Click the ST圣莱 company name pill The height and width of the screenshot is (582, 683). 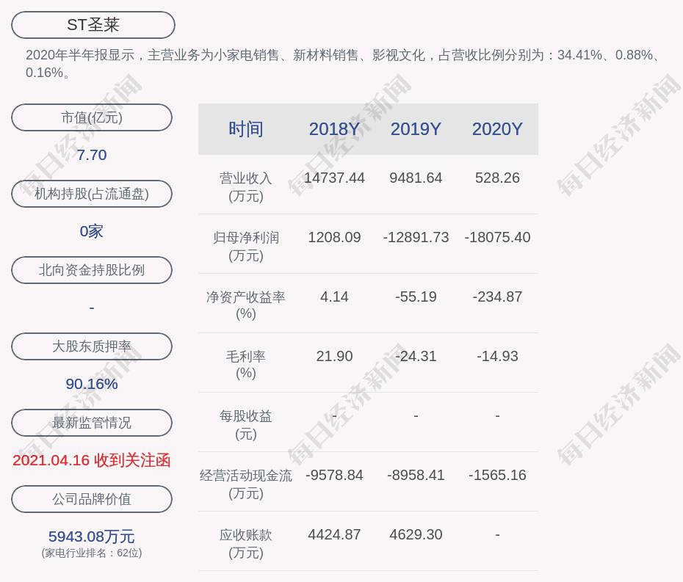click(x=93, y=25)
